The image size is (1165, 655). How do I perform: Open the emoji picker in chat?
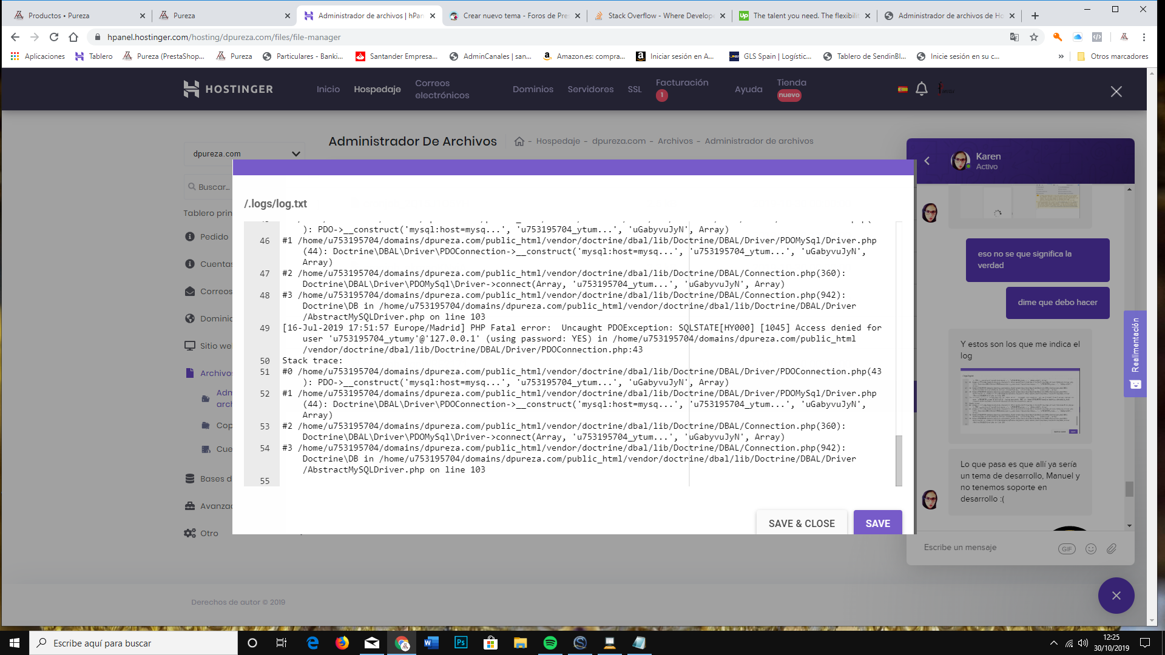point(1090,548)
